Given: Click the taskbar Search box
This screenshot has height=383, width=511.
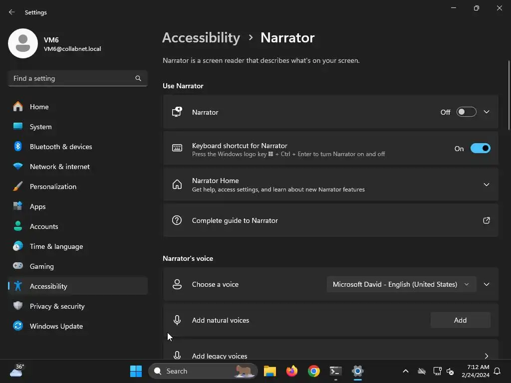Looking at the screenshot, I should tap(203, 371).
